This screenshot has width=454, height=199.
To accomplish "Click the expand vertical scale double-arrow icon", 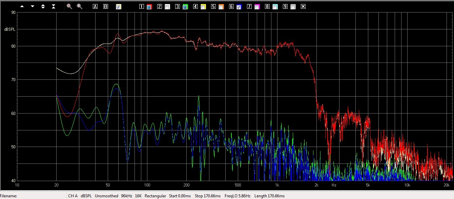I will click(x=43, y=6).
